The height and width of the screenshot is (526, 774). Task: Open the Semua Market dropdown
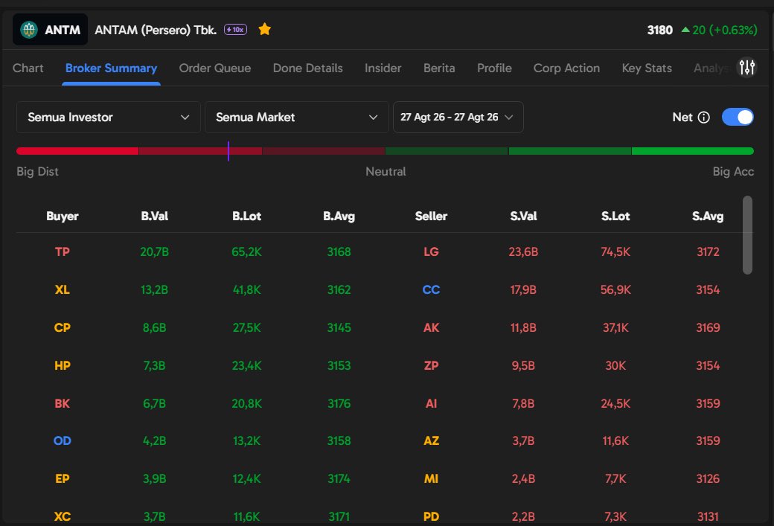coord(297,118)
